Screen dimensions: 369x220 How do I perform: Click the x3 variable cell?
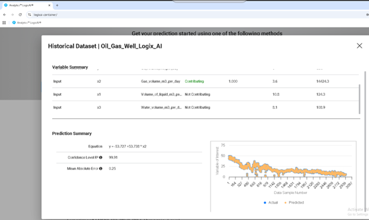click(99, 107)
